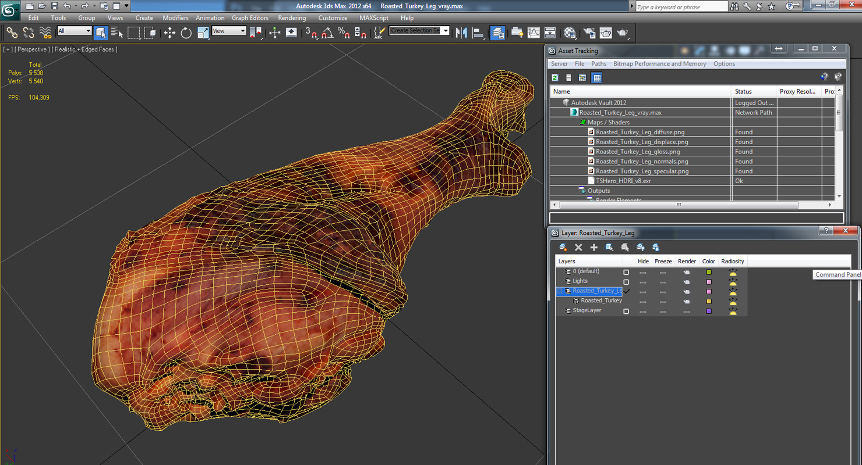Open the Rendering menu
The image size is (862, 465).
click(292, 18)
